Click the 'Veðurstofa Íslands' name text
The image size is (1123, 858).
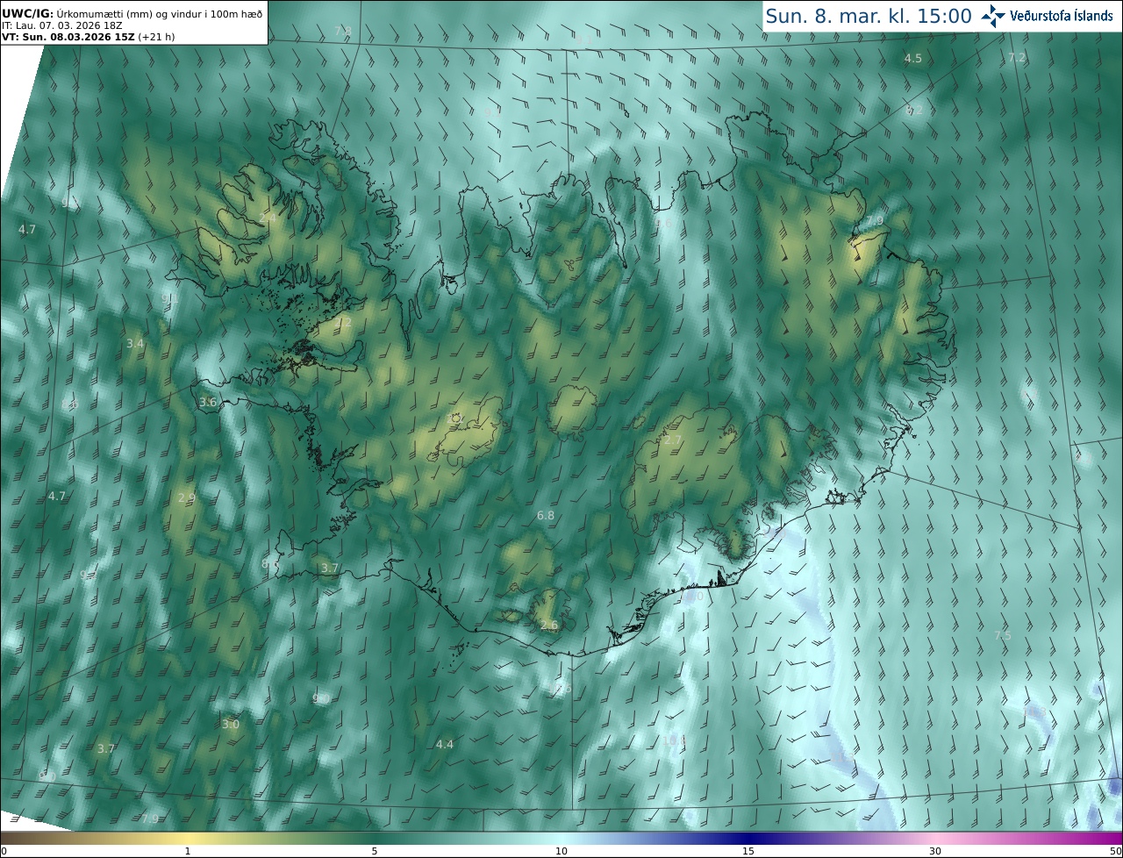[1062, 16]
